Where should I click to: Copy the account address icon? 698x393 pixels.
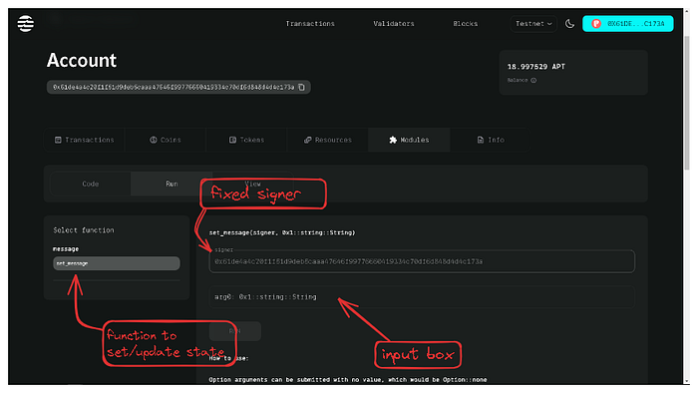click(x=301, y=87)
